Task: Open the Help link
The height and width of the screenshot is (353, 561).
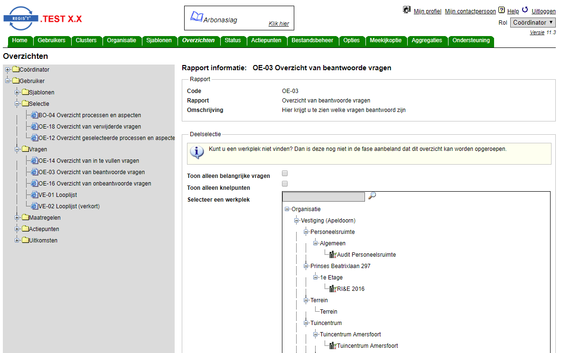Action: (x=513, y=11)
